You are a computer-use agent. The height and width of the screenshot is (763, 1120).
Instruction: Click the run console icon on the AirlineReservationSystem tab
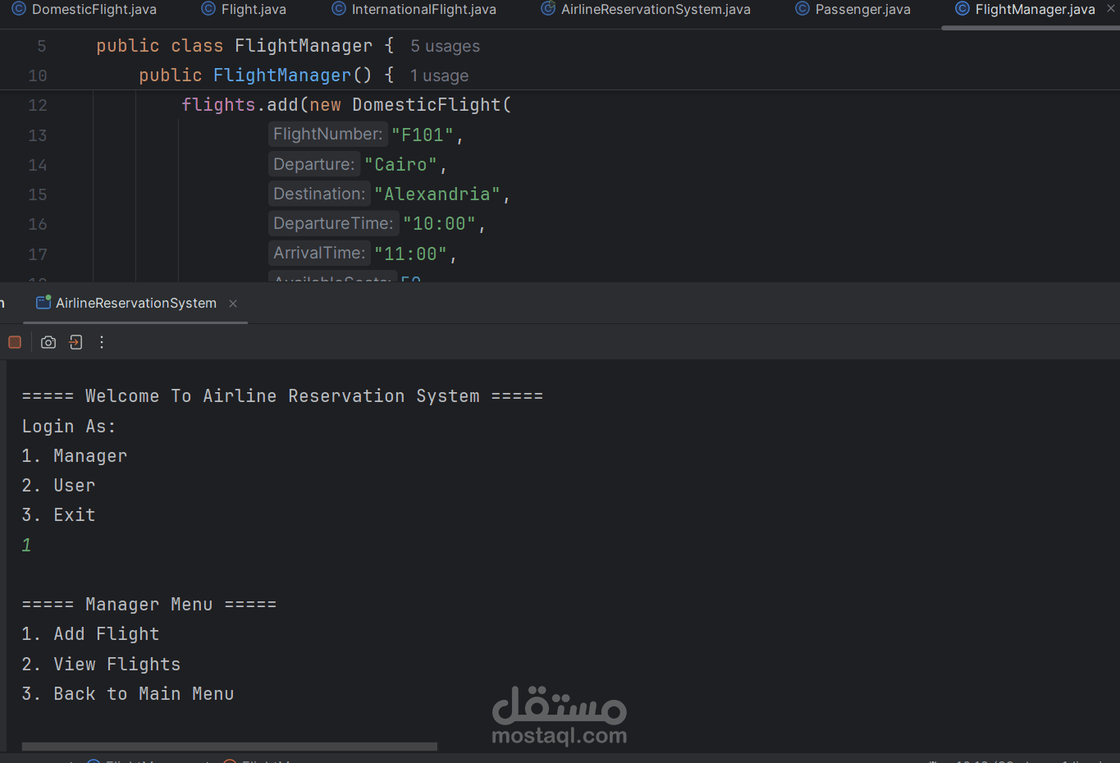pos(43,303)
